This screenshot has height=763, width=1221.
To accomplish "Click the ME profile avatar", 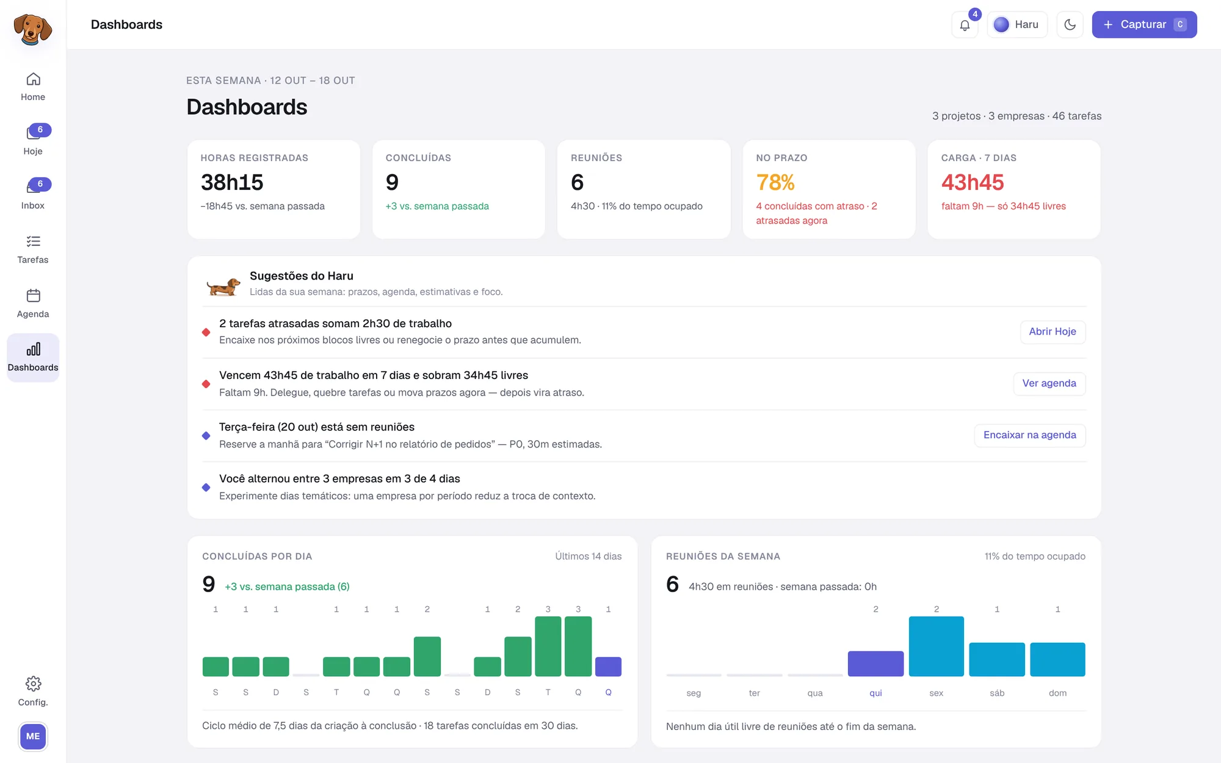I will pyautogui.click(x=33, y=736).
